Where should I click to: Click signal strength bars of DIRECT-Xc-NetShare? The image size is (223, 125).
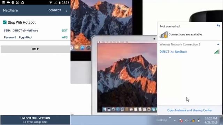click(x=217, y=52)
